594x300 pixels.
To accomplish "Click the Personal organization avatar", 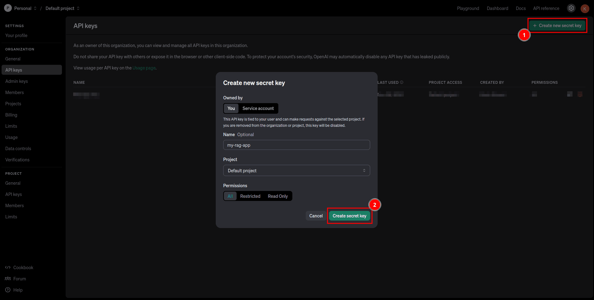I will (x=8, y=8).
